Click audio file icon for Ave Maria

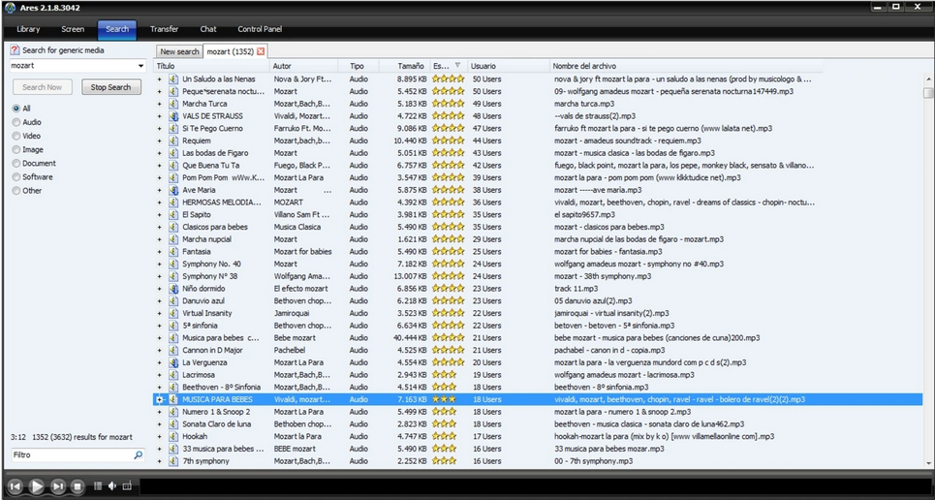(x=173, y=190)
